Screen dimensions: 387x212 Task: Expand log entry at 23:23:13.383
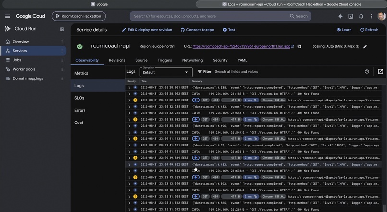(x=129, y=178)
